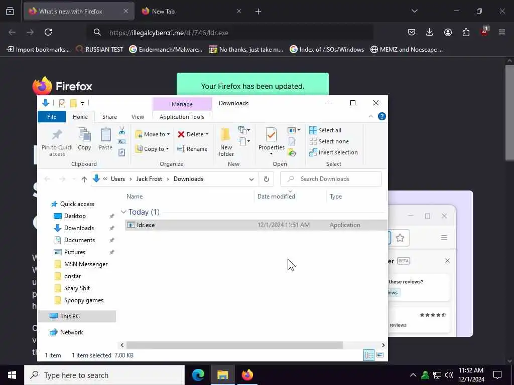Open the Windows notification center icon
This screenshot has width=514, height=385.
pyautogui.click(x=497, y=375)
